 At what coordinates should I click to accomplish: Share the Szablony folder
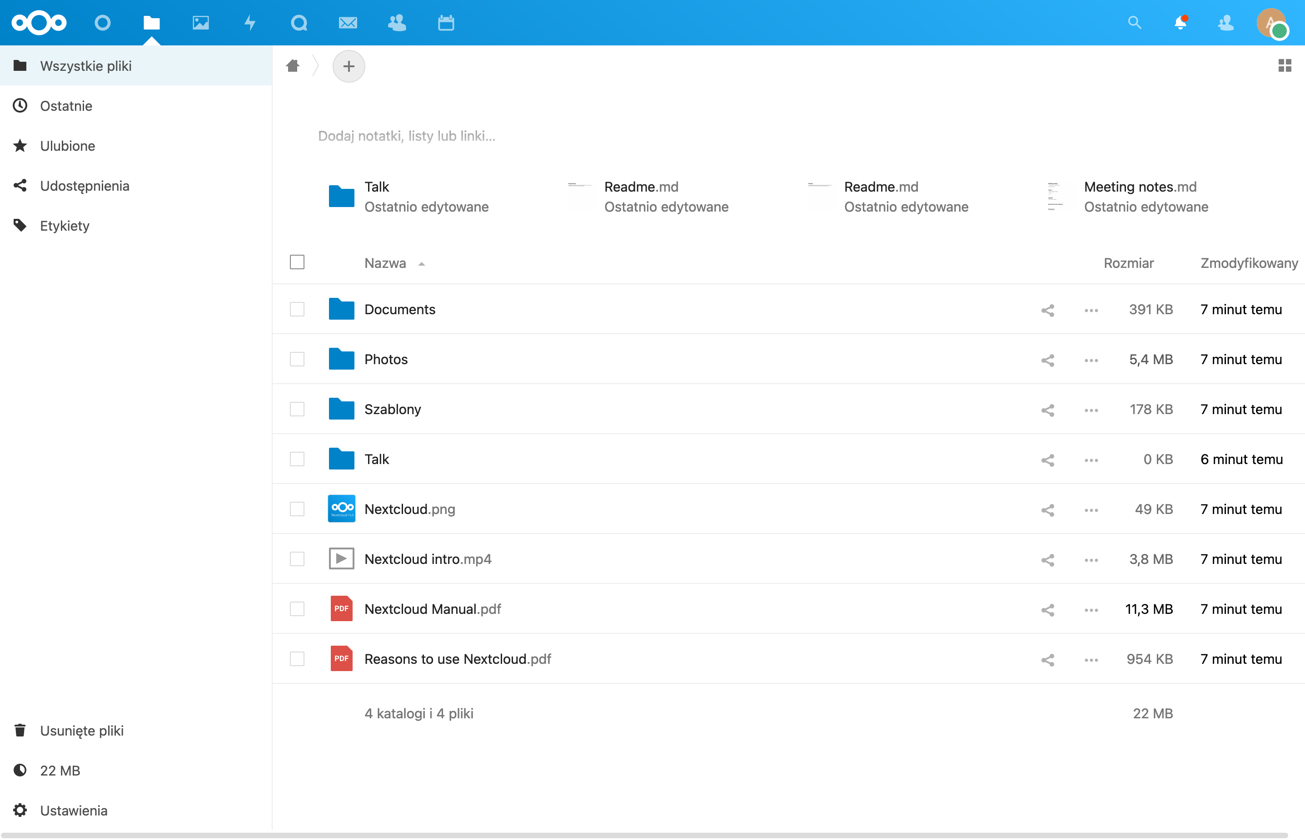click(1047, 410)
